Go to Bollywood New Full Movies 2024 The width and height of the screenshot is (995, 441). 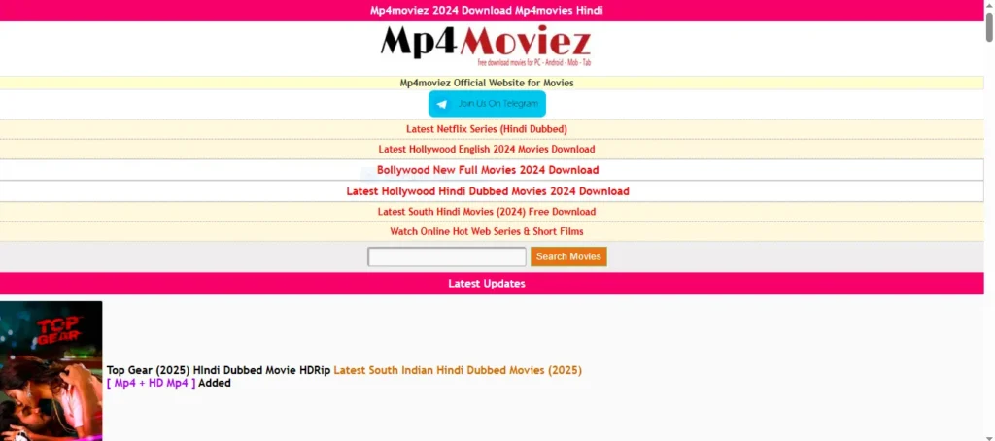[487, 170]
